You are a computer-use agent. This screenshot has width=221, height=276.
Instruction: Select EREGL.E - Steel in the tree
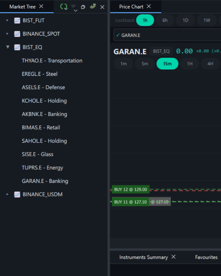click(x=40, y=74)
